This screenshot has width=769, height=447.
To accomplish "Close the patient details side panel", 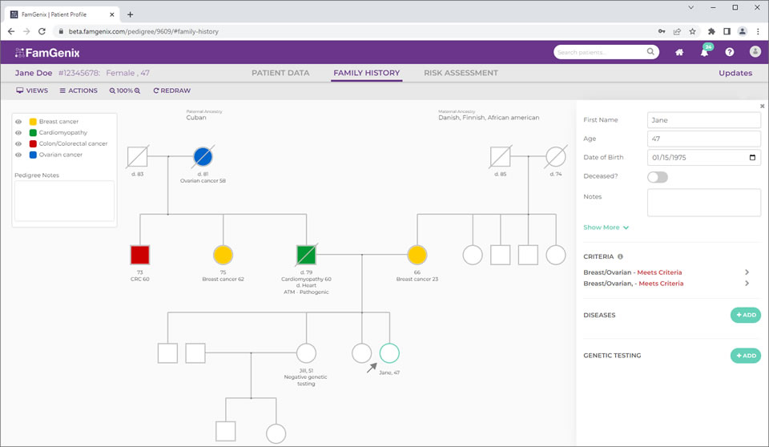I will [762, 106].
